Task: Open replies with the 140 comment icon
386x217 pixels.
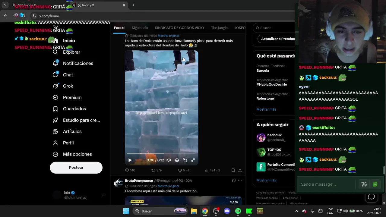Action: tap(130, 170)
